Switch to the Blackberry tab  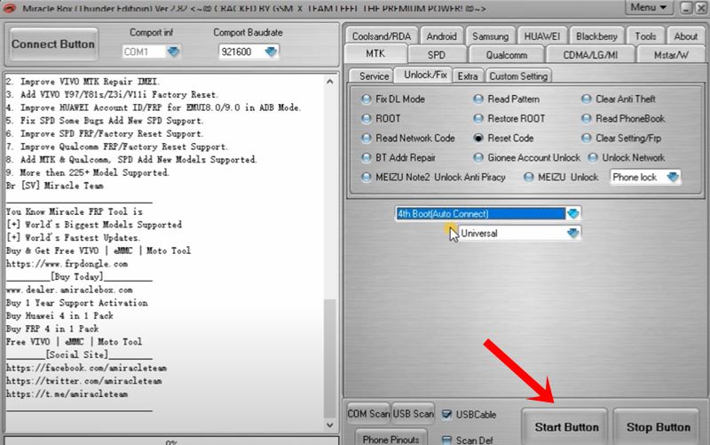pos(596,36)
